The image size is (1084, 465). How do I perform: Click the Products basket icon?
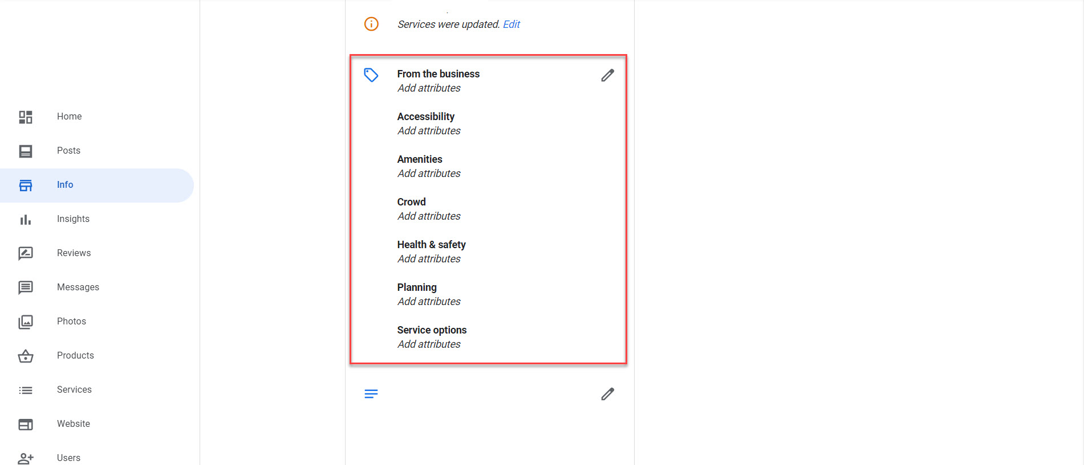26,356
